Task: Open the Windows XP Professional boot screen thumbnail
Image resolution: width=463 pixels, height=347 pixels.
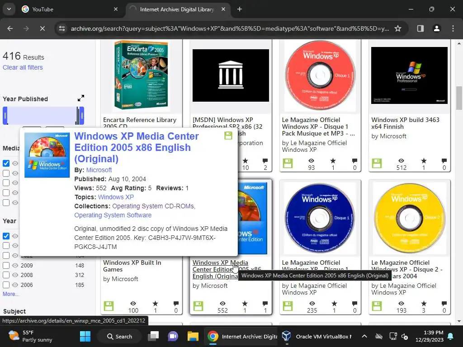Action: tap(409, 75)
